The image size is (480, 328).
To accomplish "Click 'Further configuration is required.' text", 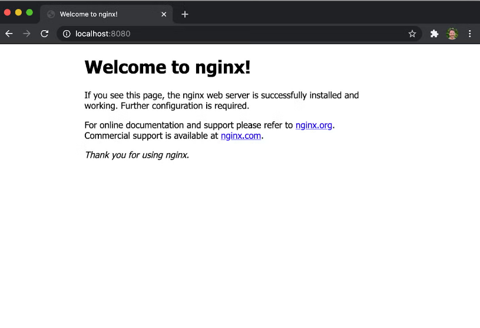I will (x=185, y=106).
